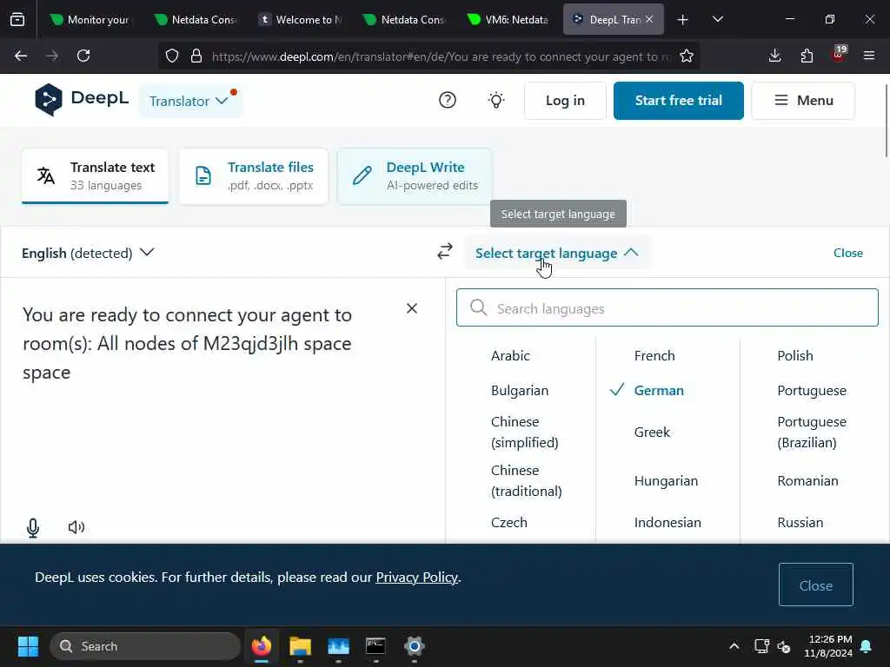890x667 pixels.
Task: Select Romanian as target language
Action: (807, 481)
